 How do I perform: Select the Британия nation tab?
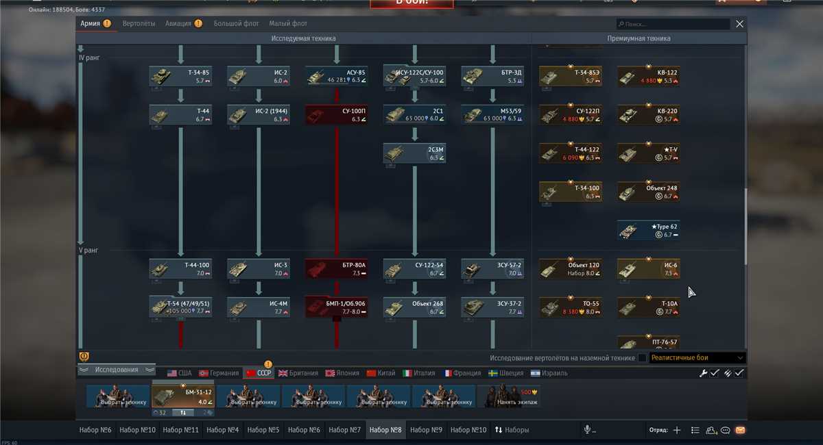298,373
